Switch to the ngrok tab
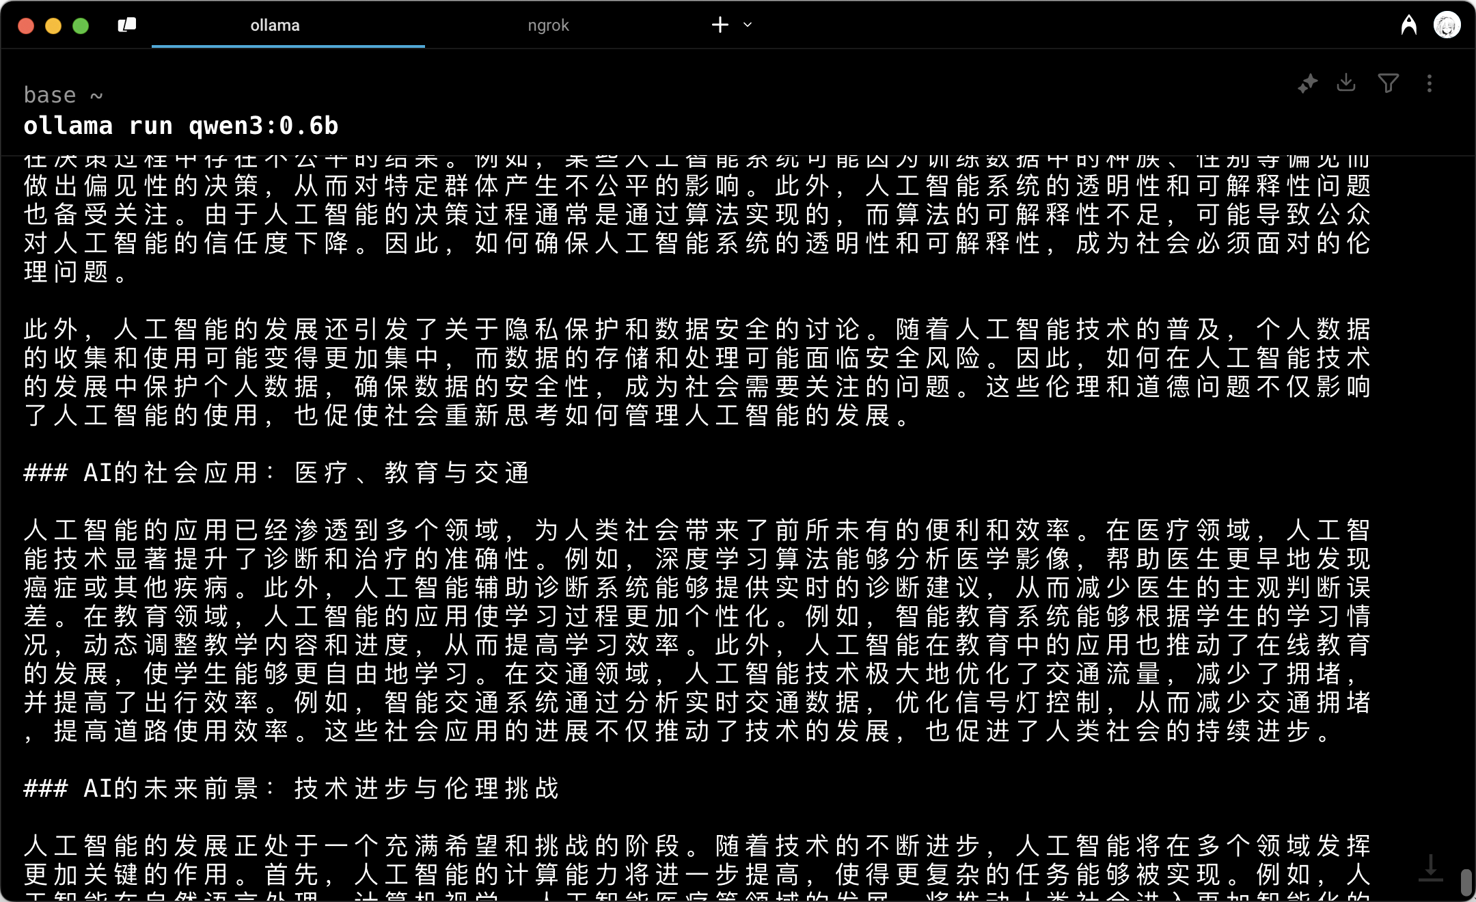This screenshot has width=1476, height=902. click(x=548, y=25)
